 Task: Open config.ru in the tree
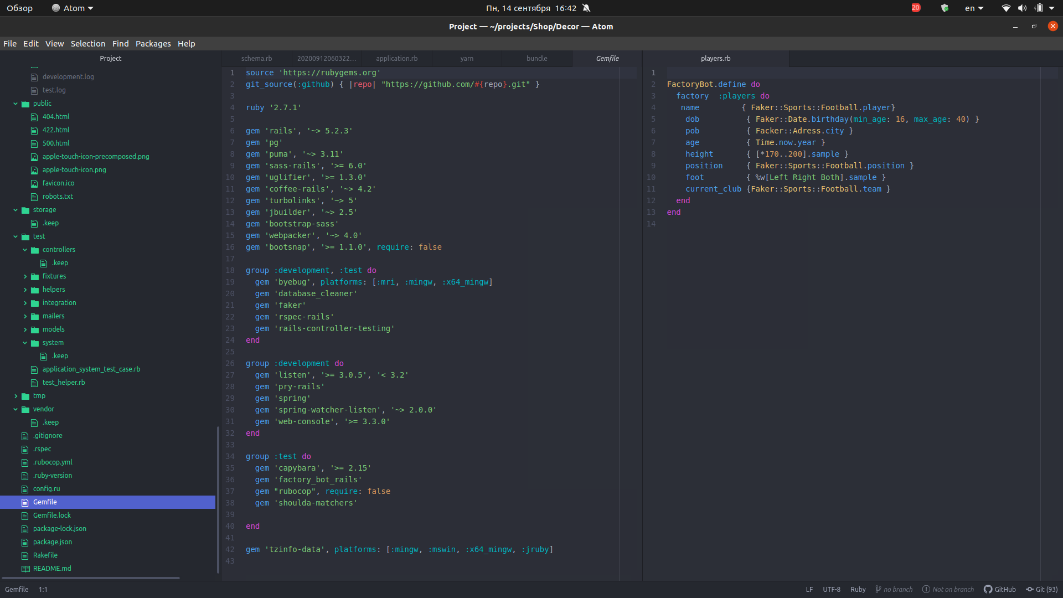[47, 489]
